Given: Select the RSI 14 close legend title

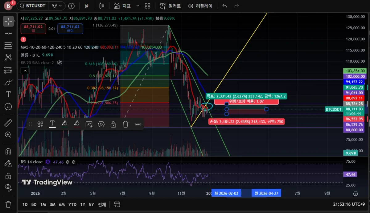Looking at the screenshot, I should [x=31, y=162].
